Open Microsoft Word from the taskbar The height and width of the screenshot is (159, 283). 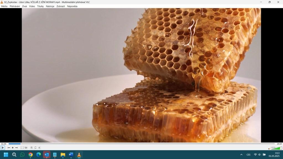[x=71, y=155]
